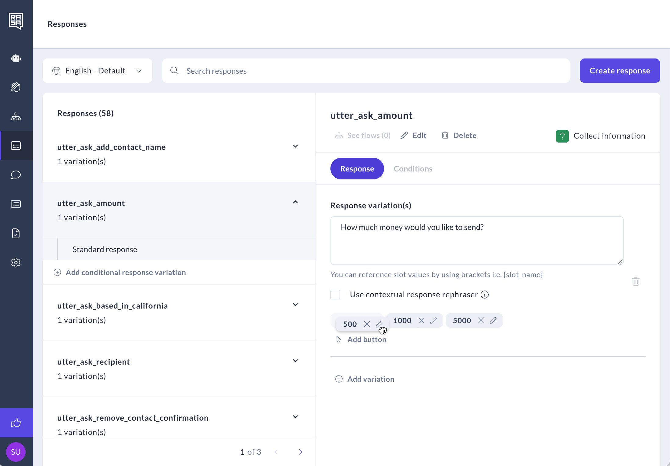Edit the 5000 button with pencil icon
Viewport: 670px width, 466px height.
[x=493, y=320]
